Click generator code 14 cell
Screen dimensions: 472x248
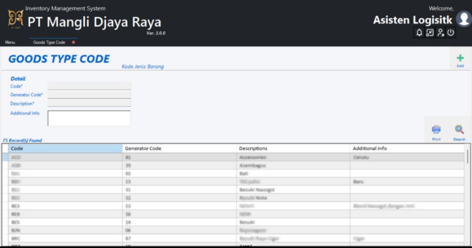coord(179,222)
